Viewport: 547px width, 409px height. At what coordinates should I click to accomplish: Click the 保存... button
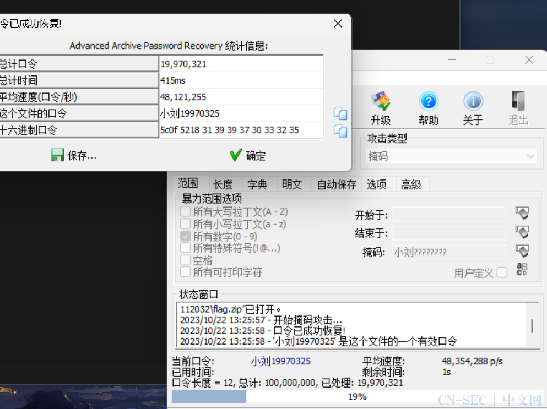point(74,156)
